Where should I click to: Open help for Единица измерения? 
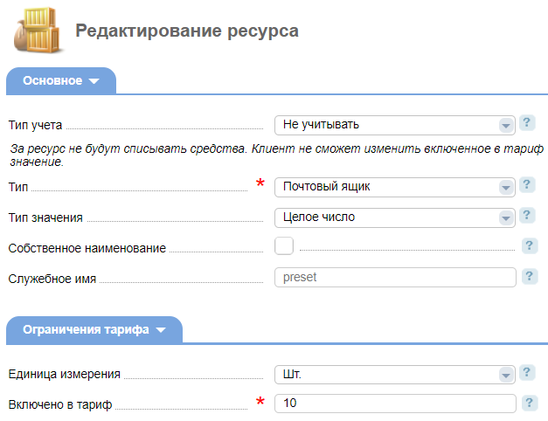pos(527,372)
